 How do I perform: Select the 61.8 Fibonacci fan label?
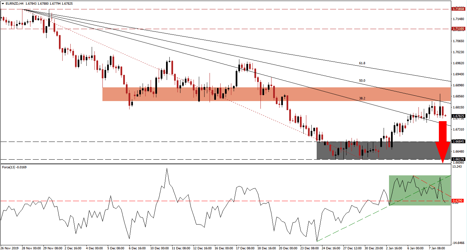[x=362, y=63]
